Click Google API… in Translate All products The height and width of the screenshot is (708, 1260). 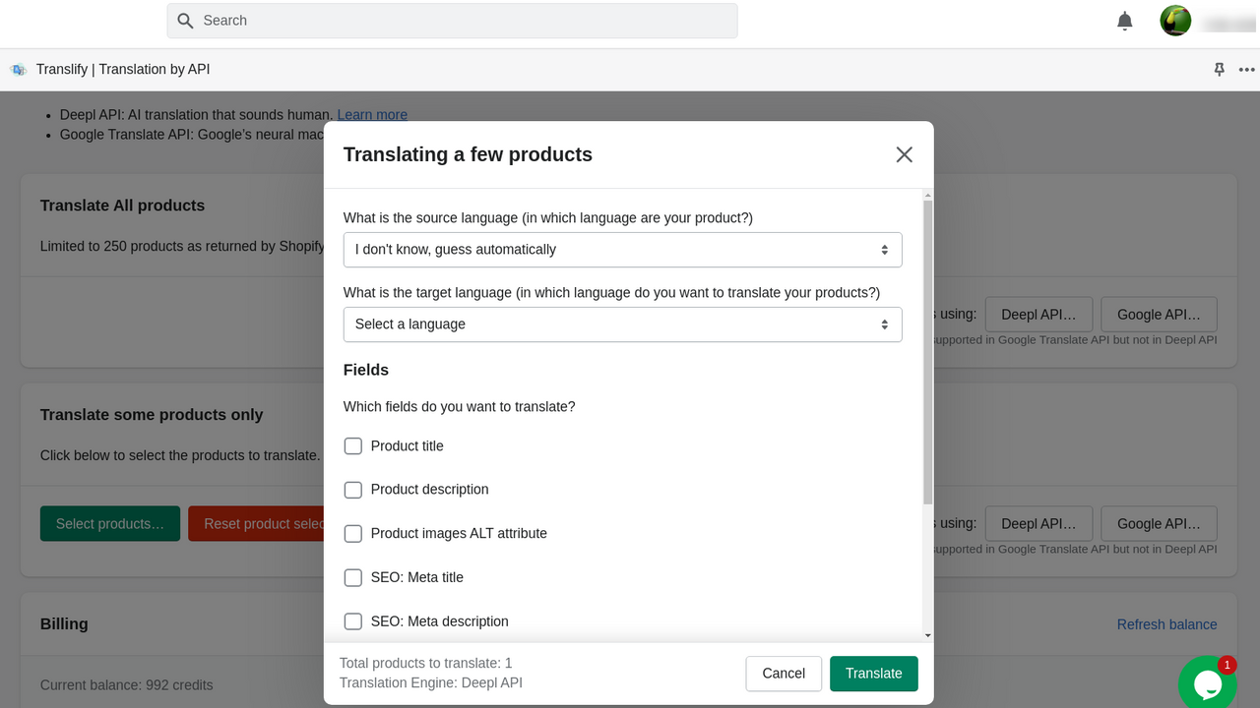[x=1159, y=315]
